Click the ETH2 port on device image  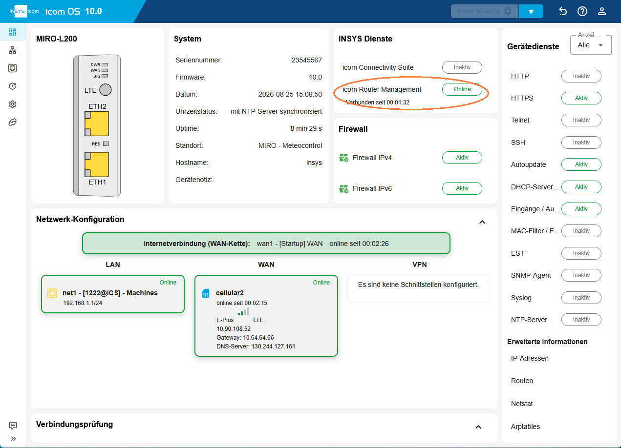[x=96, y=124]
